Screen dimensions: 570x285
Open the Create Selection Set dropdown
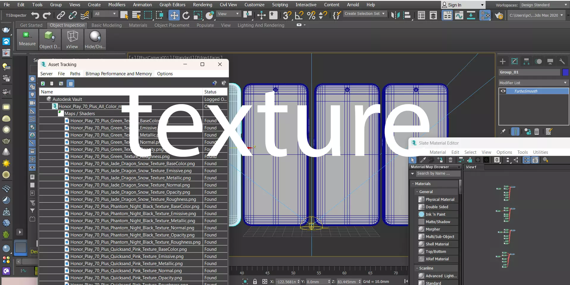[365, 14]
